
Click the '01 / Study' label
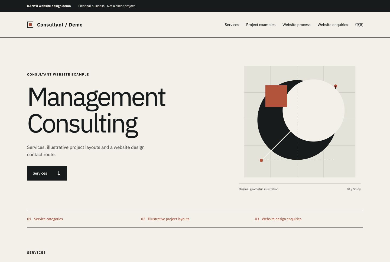click(x=354, y=189)
